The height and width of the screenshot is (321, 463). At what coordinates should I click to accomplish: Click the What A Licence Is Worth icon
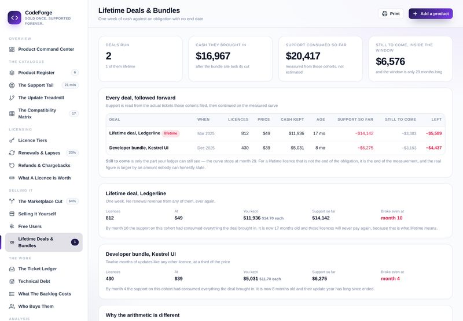12,178
